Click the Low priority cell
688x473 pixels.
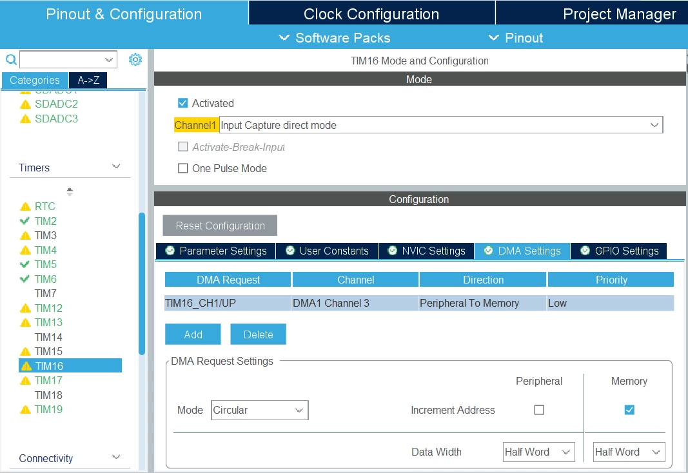[611, 303]
